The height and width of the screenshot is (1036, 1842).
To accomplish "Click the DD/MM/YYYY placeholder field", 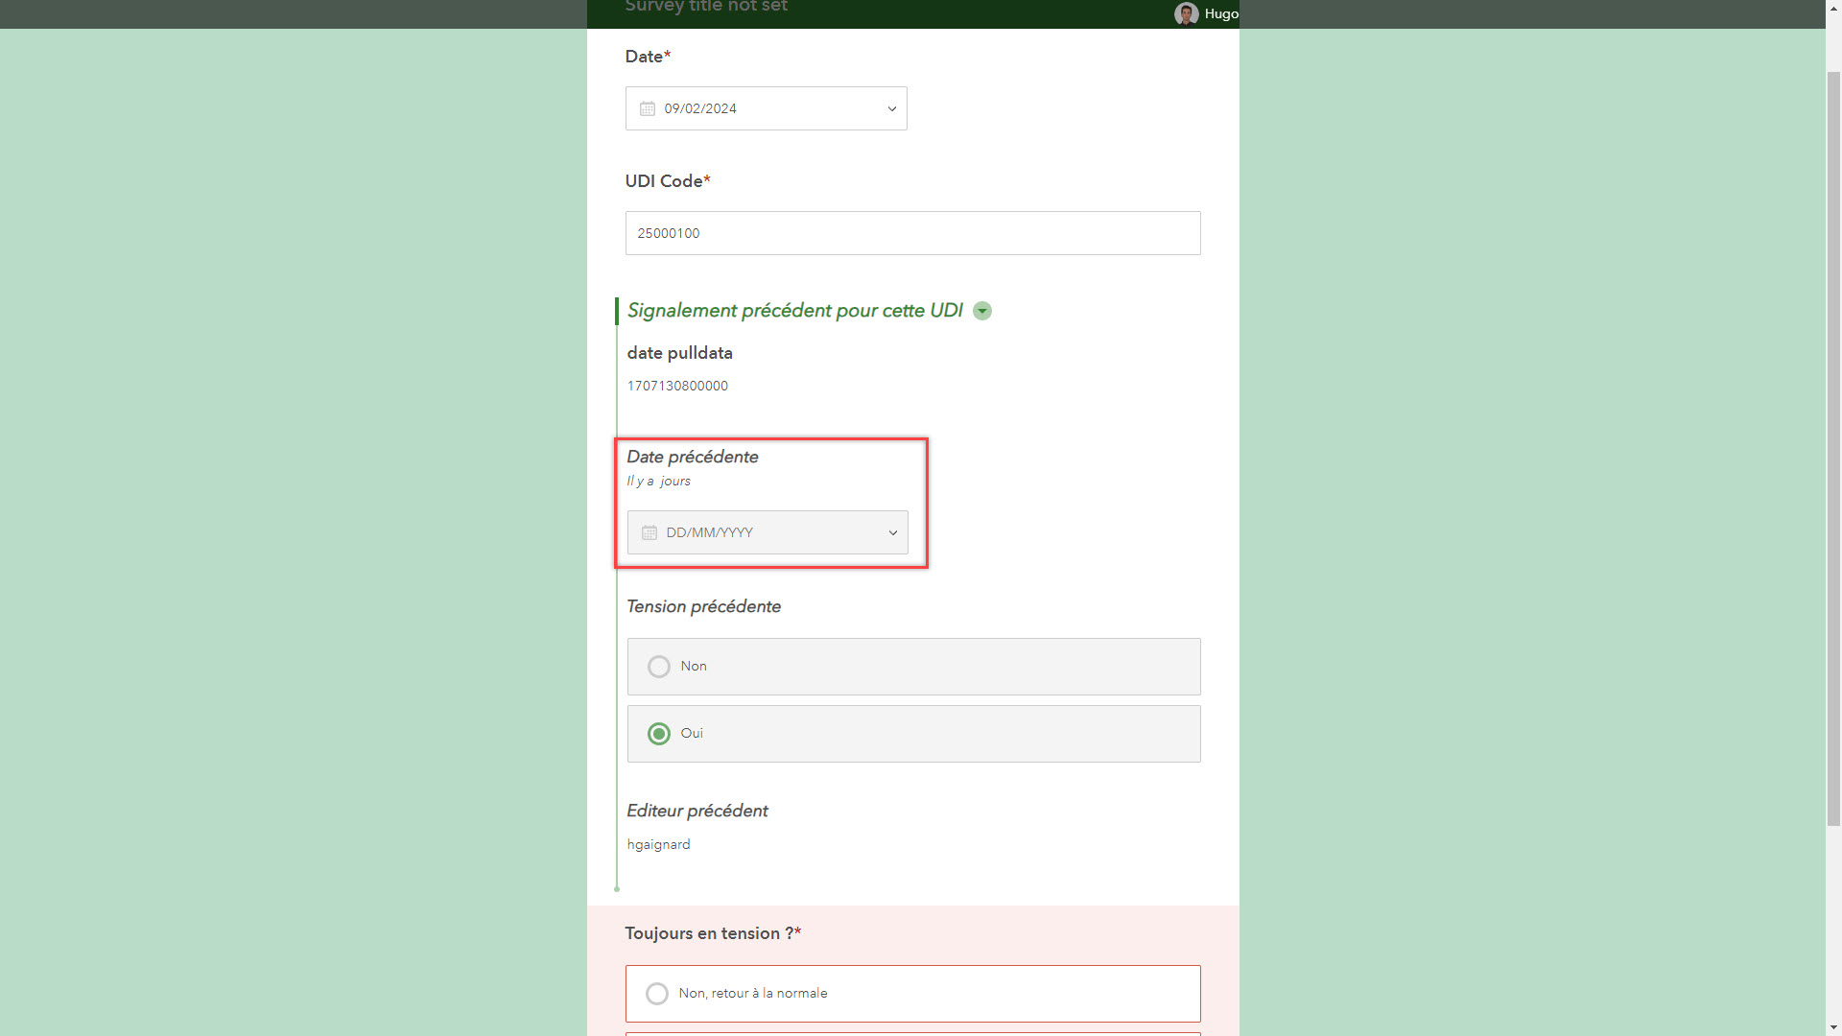I will coord(710,533).
